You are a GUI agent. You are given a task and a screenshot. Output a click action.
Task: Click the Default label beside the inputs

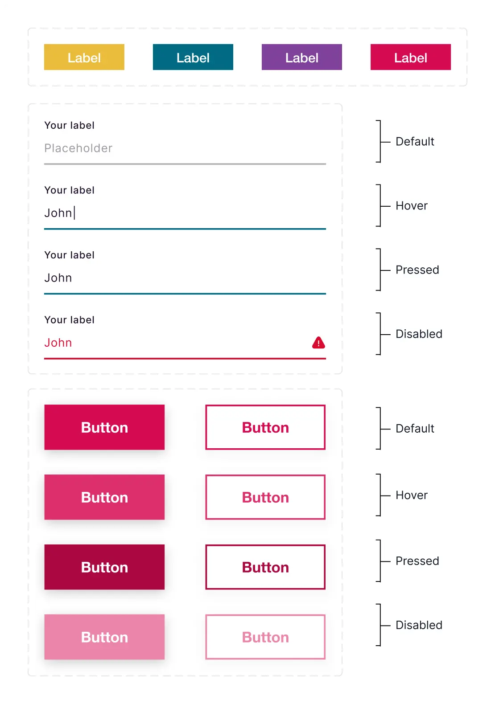pyautogui.click(x=415, y=142)
